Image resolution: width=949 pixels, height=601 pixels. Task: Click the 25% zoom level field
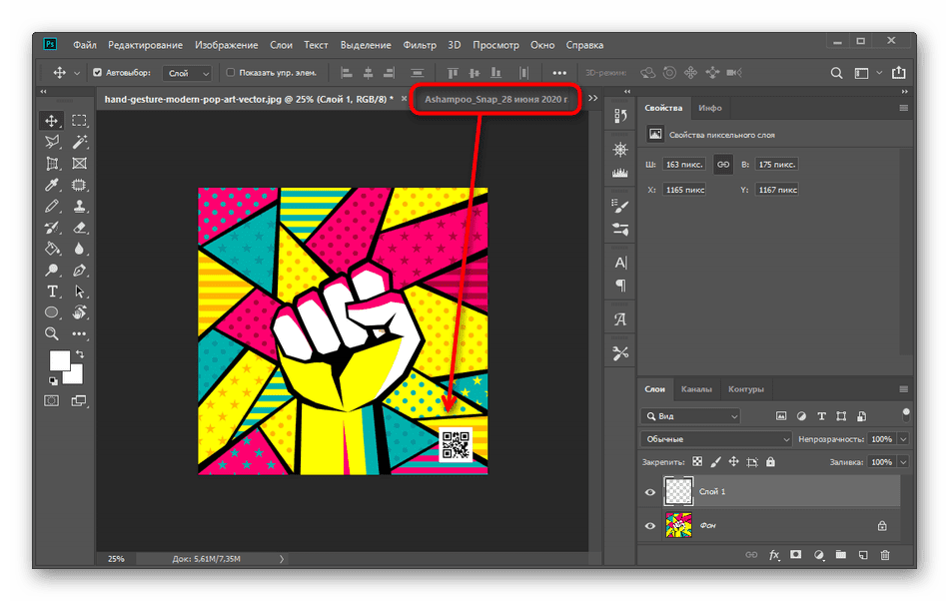(x=116, y=559)
